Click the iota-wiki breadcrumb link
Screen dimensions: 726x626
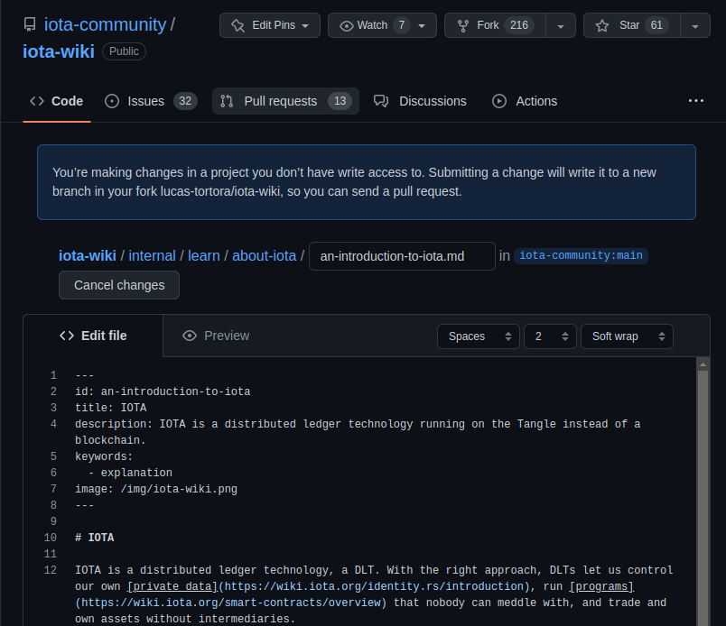pyautogui.click(x=88, y=256)
